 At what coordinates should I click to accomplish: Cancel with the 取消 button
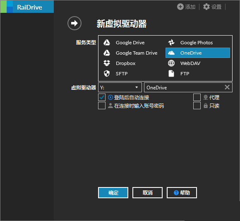147,193
